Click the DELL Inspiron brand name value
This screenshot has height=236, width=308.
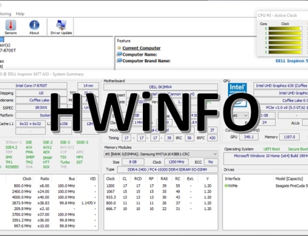291,61
